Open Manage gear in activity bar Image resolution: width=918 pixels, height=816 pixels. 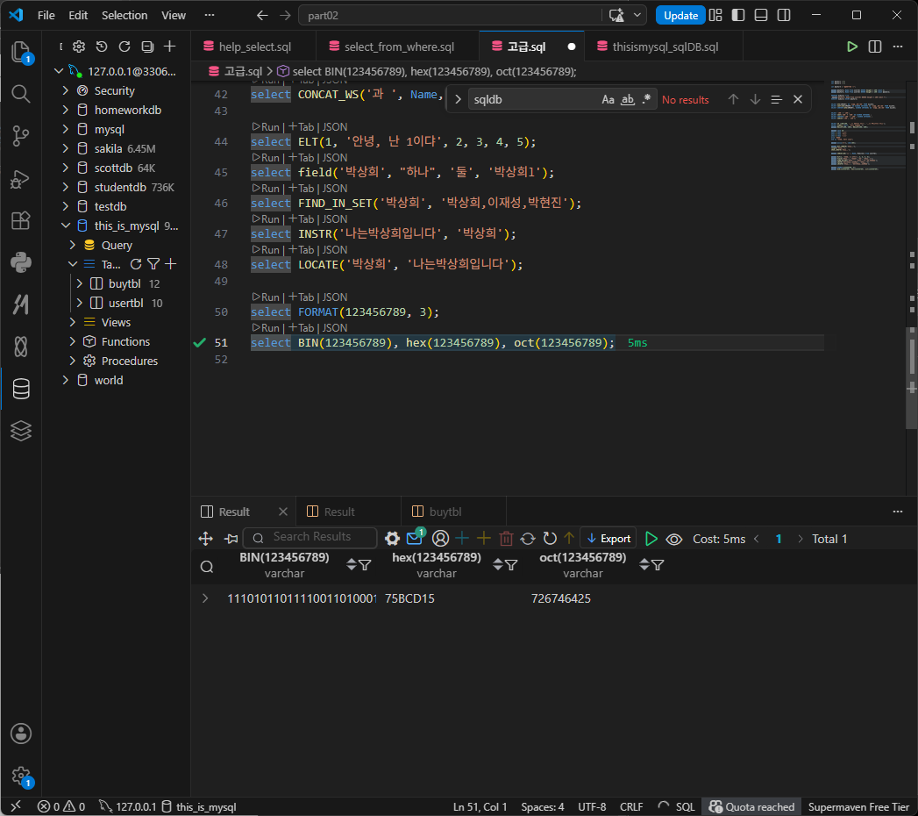21,777
